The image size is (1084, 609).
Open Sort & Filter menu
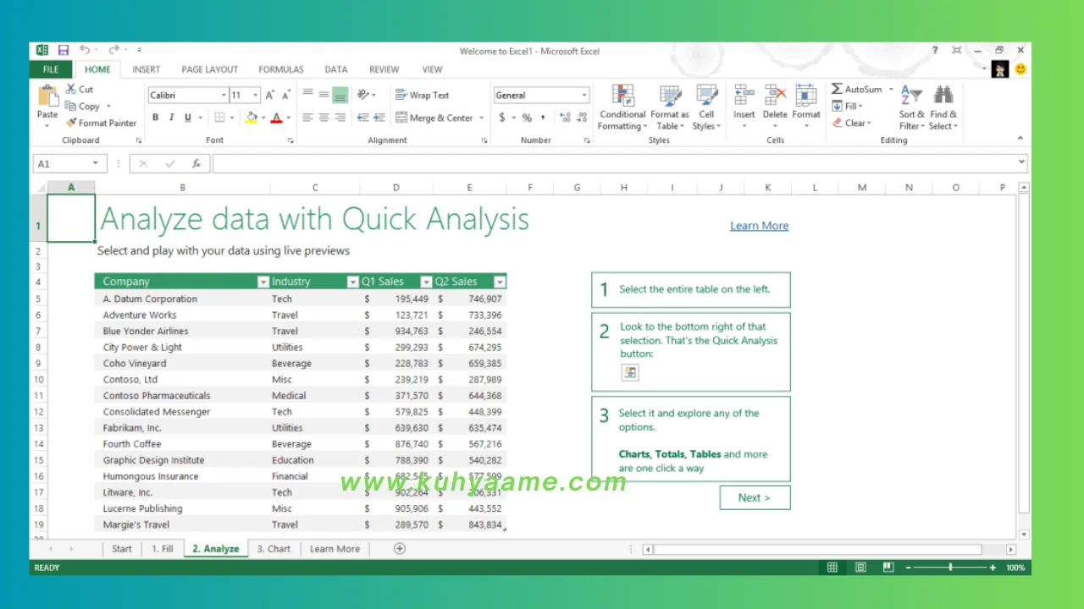[912, 107]
